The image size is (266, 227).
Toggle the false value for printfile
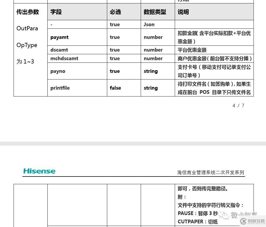tap(115, 88)
